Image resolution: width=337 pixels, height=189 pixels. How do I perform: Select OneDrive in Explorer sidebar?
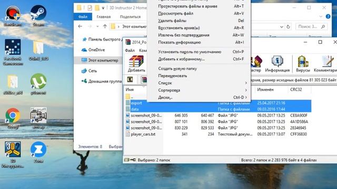point(93,50)
